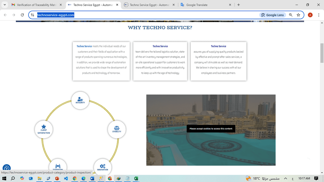Close the Gmail Verification tab
324x182 pixels.
coord(61,5)
